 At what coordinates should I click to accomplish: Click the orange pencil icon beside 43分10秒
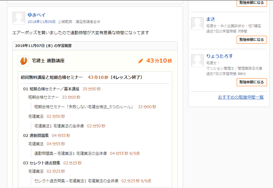tap(141, 61)
